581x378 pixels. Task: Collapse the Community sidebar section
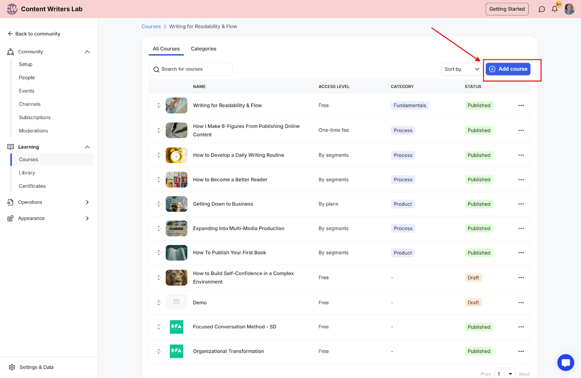pyautogui.click(x=87, y=52)
